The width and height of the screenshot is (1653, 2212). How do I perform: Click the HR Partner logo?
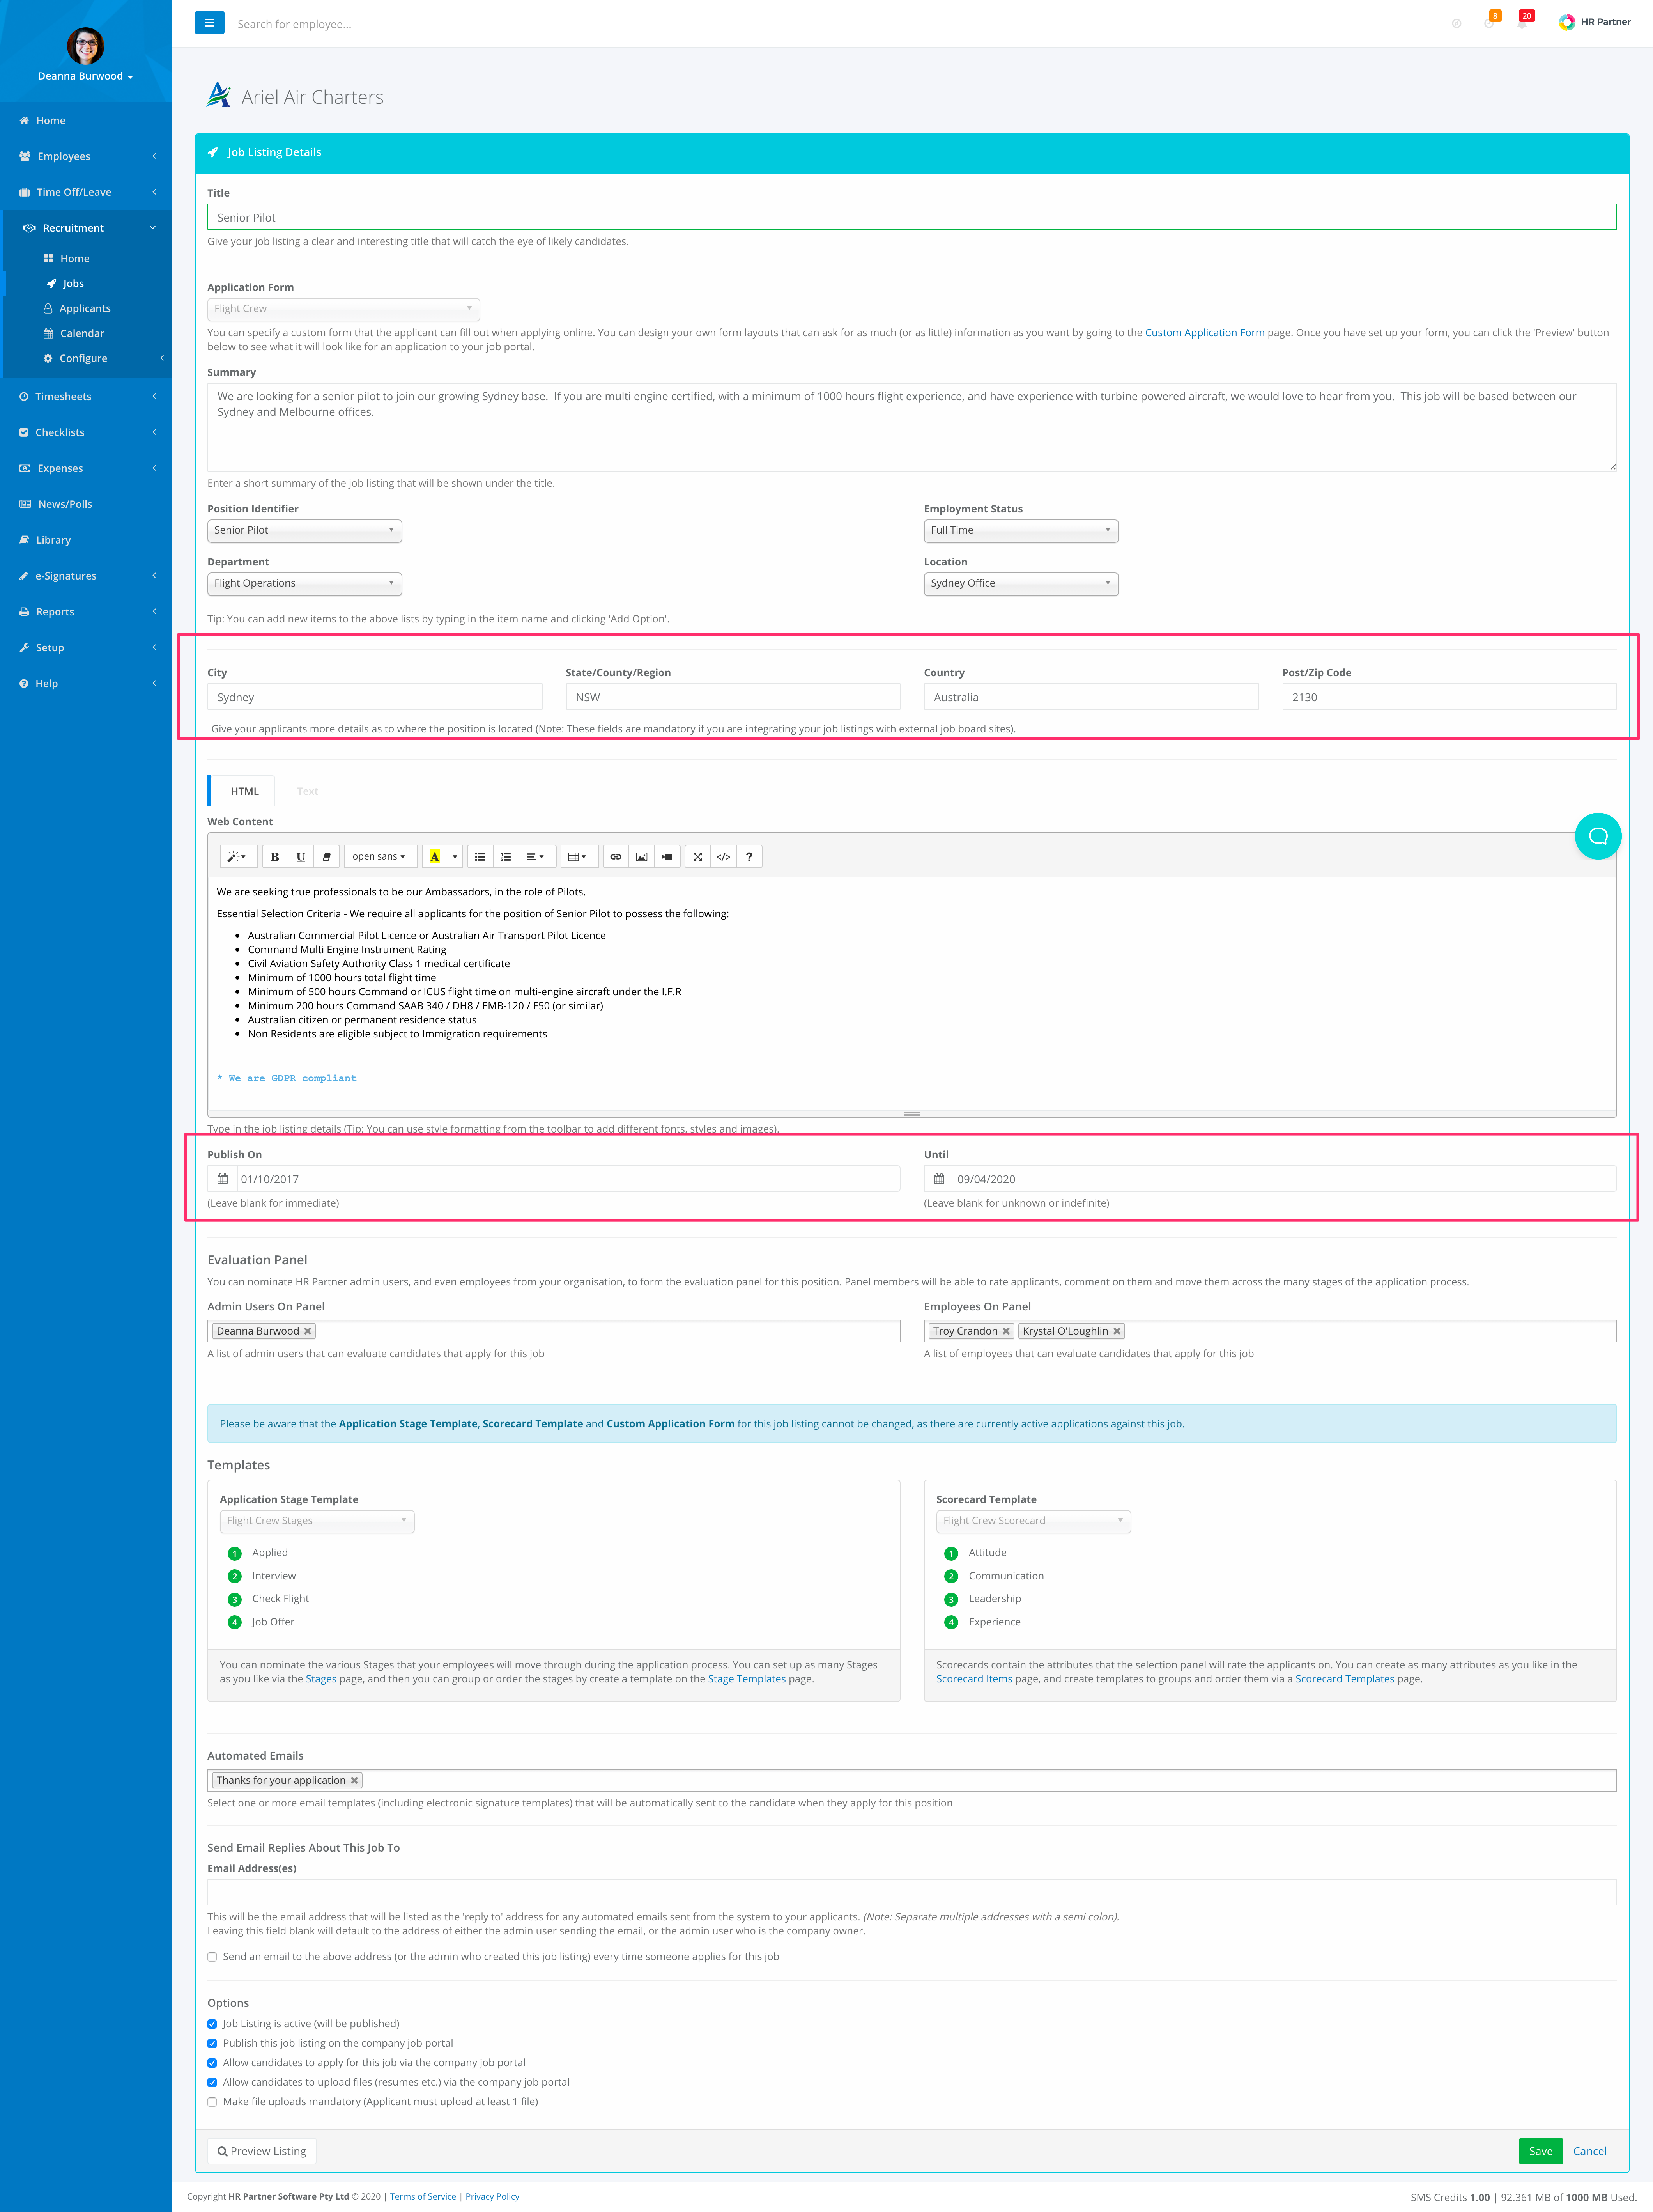click(x=1594, y=22)
